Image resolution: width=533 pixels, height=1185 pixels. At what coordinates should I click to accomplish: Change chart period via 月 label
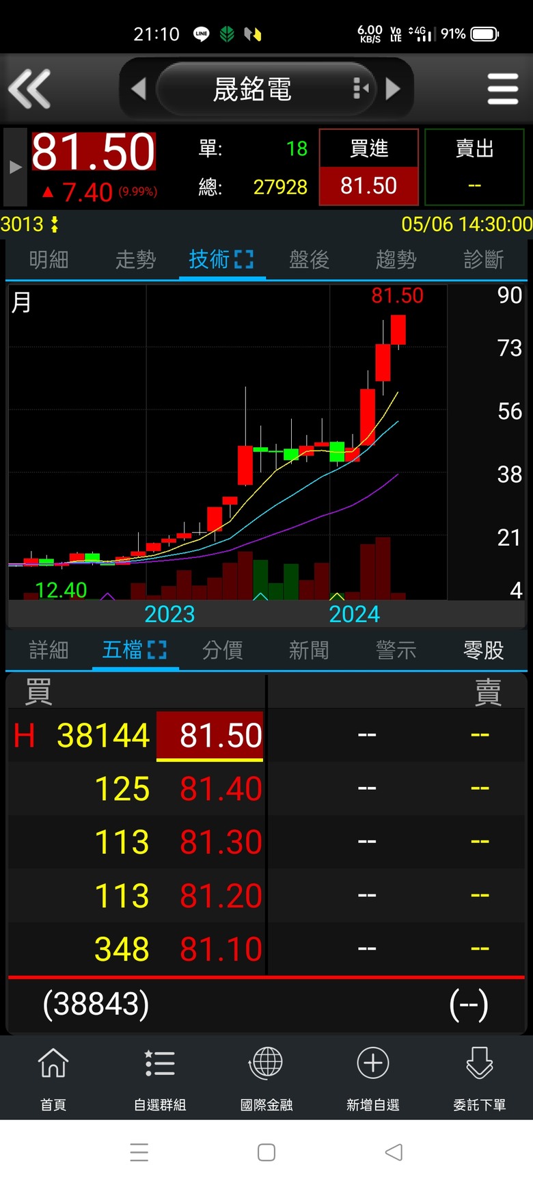pos(21,302)
